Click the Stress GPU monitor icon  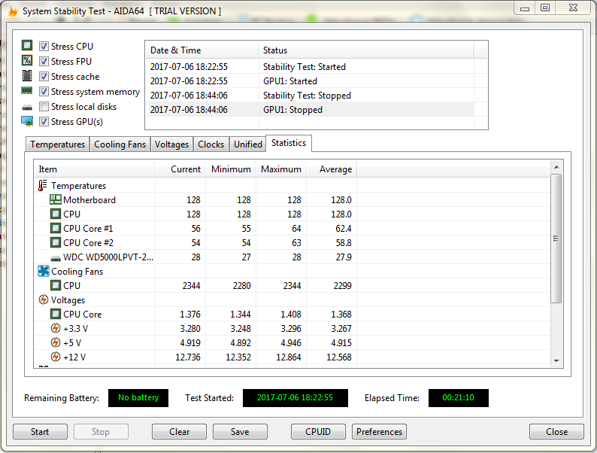(27, 122)
